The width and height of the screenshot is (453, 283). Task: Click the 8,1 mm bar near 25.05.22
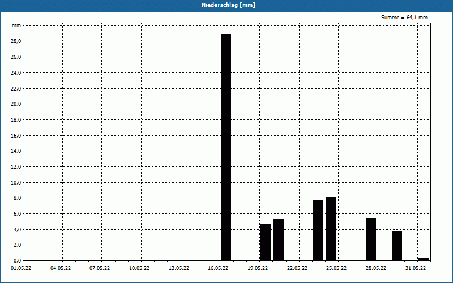331,229
